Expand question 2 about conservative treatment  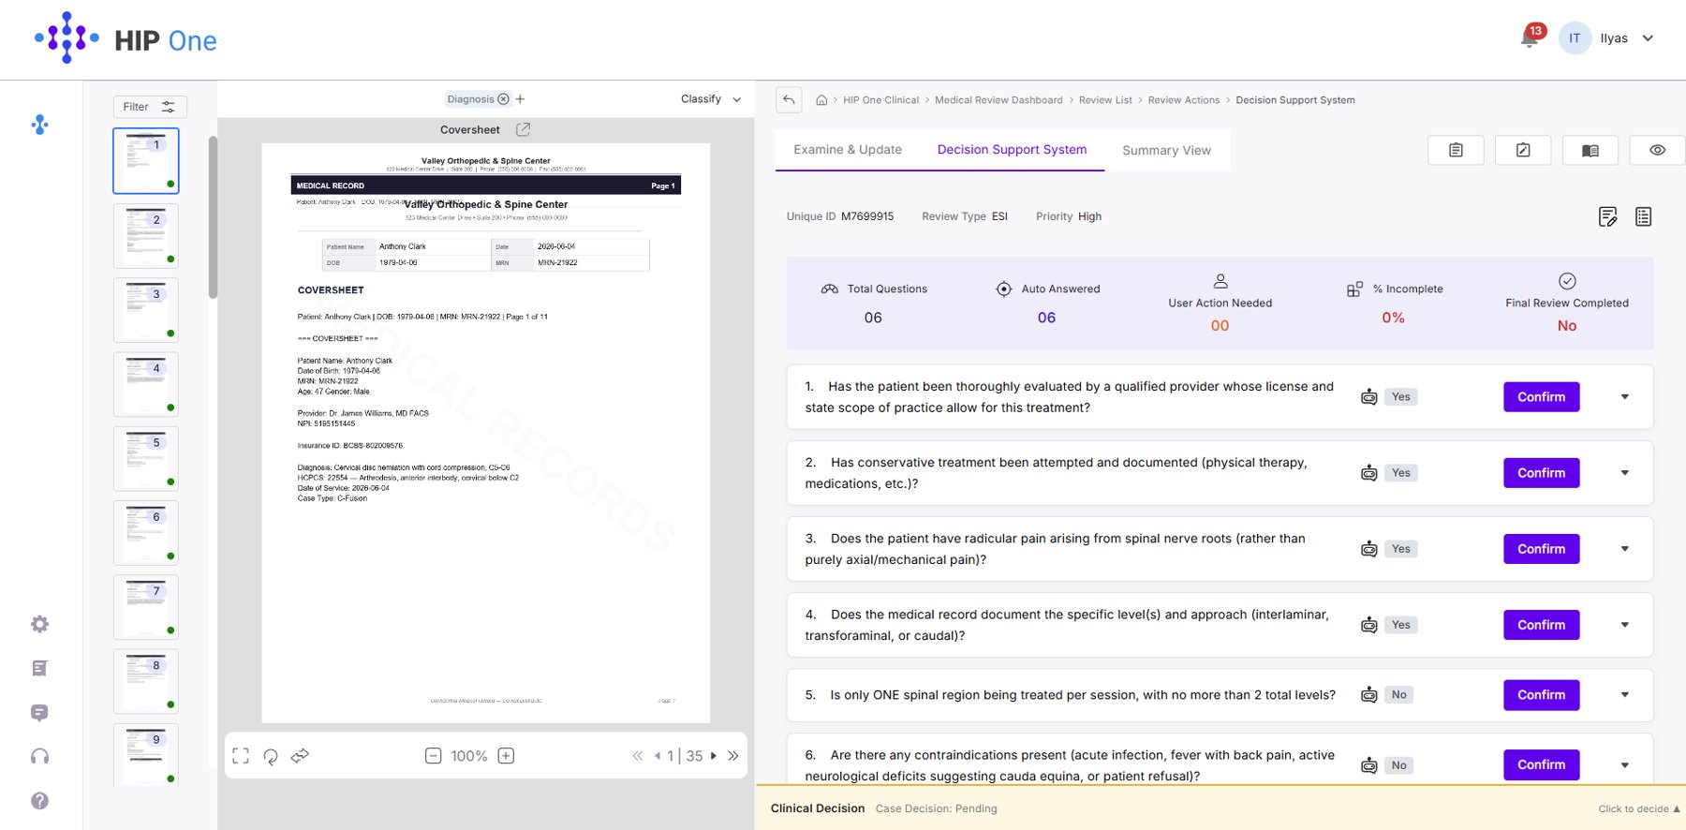click(x=1625, y=473)
